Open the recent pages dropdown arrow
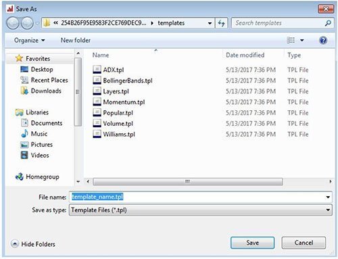Screen dimensions: 338x259 37,23
